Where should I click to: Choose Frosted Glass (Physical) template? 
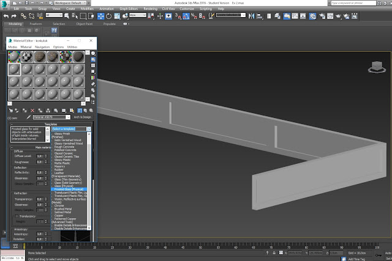click(x=67, y=189)
